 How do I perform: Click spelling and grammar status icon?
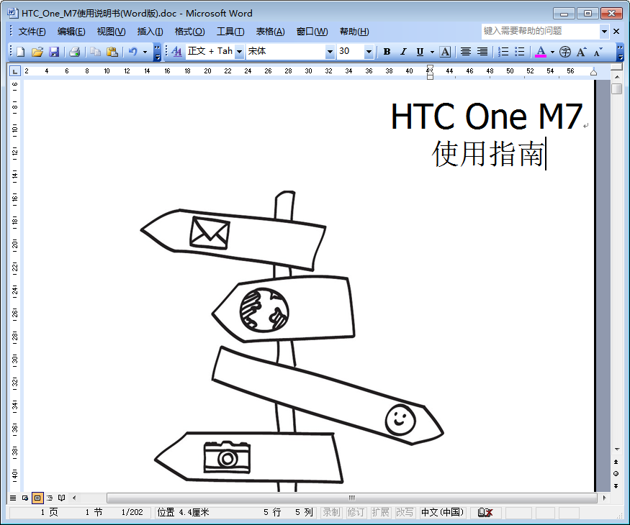click(485, 513)
